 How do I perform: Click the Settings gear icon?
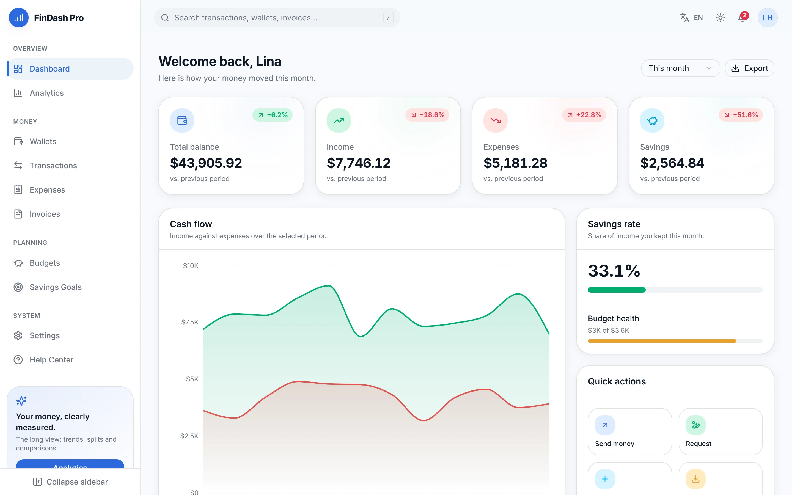pyautogui.click(x=18, y=335)
